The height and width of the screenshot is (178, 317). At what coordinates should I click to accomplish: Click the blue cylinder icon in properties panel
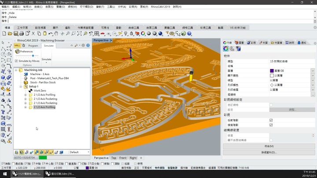238,49
